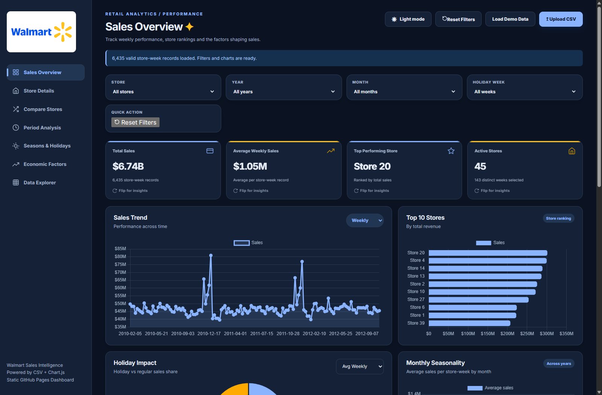Toggle the Sales legend on Sales Trend chart
602x395 pixels.
tap(248, 243)
